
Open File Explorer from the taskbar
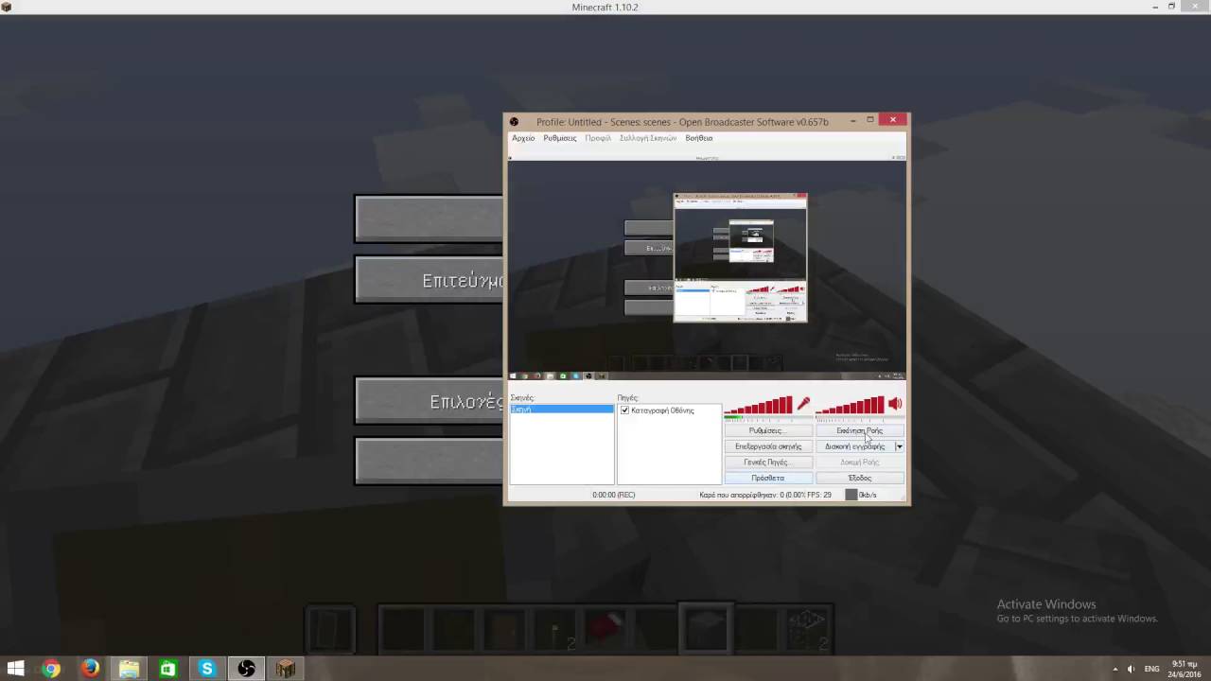pyautogui.click(x=129, y=669)
